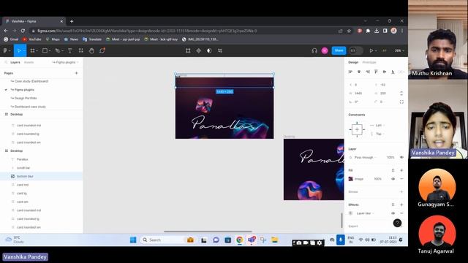The width and height of the screenshot is (468, 263).
Task: Search layers with magnifier icon
Action: click(x=6, y=62)
